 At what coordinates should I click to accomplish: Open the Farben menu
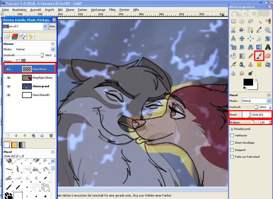pos(82,10)
